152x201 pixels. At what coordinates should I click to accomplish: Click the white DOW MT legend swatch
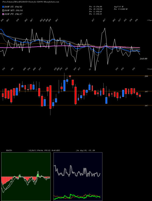[3, 11]
